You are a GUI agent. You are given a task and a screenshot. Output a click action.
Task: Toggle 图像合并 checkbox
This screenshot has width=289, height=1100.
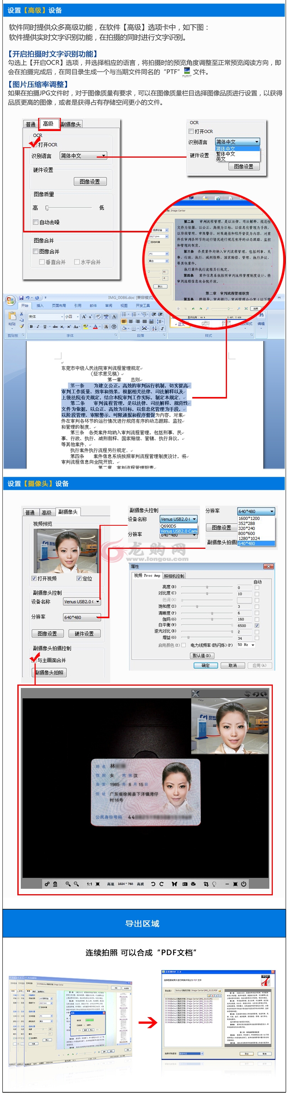tap(35, 251)
